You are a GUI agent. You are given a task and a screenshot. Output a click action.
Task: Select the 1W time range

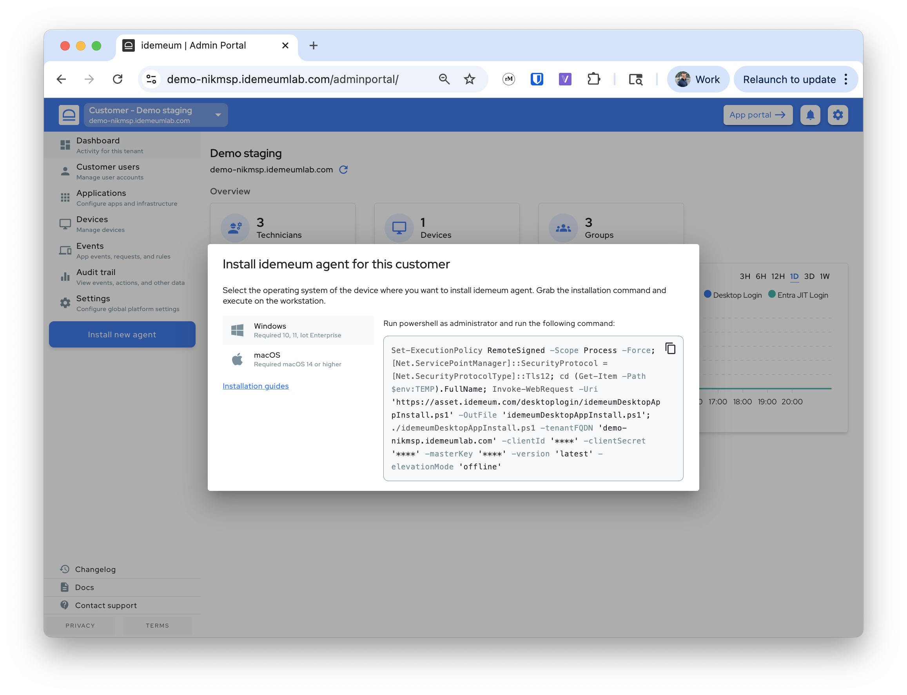point(825,276)
